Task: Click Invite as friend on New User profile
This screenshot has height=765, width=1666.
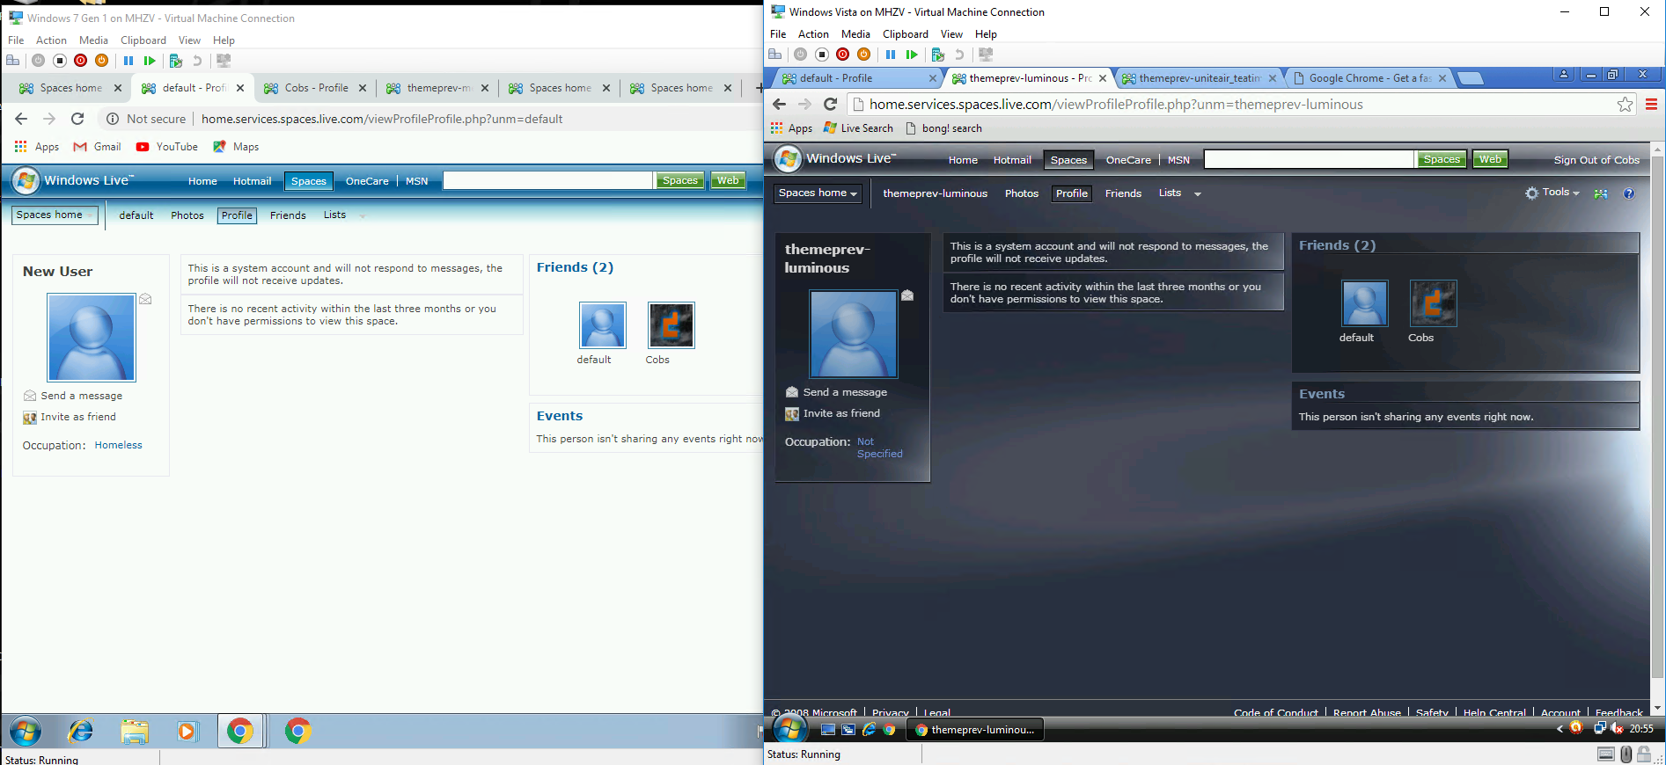Action: (x=77, y=418)
